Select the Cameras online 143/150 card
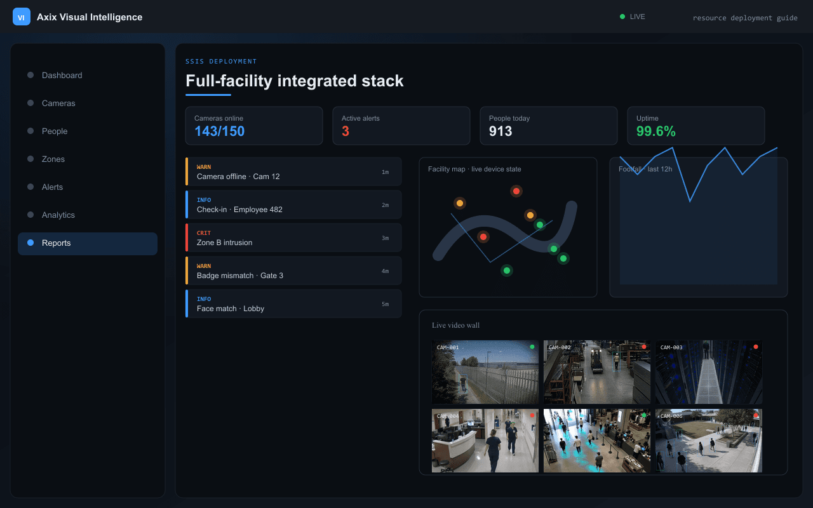The height and width of the screenshot is (508, 813). click(x=254, y=126)
